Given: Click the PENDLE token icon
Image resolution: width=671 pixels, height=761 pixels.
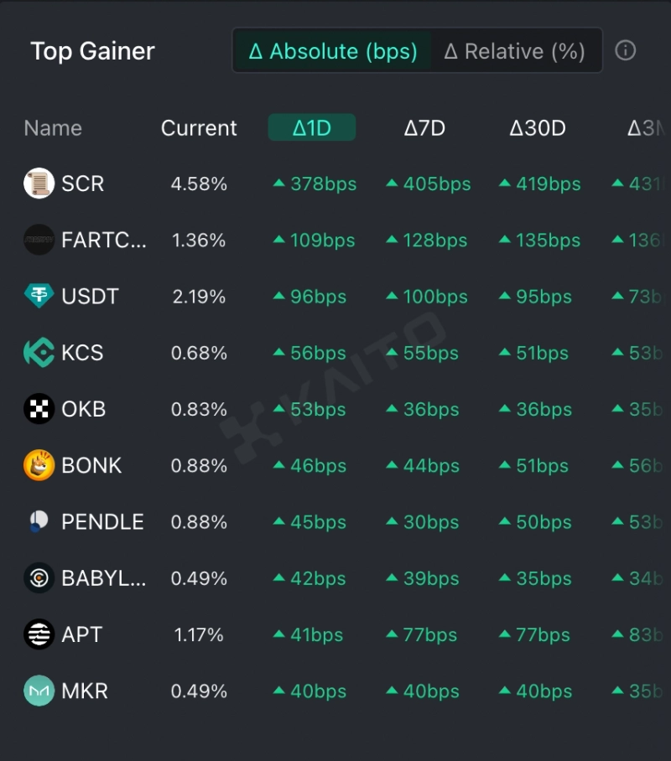Looking at the screenshot, I should 39,522.
